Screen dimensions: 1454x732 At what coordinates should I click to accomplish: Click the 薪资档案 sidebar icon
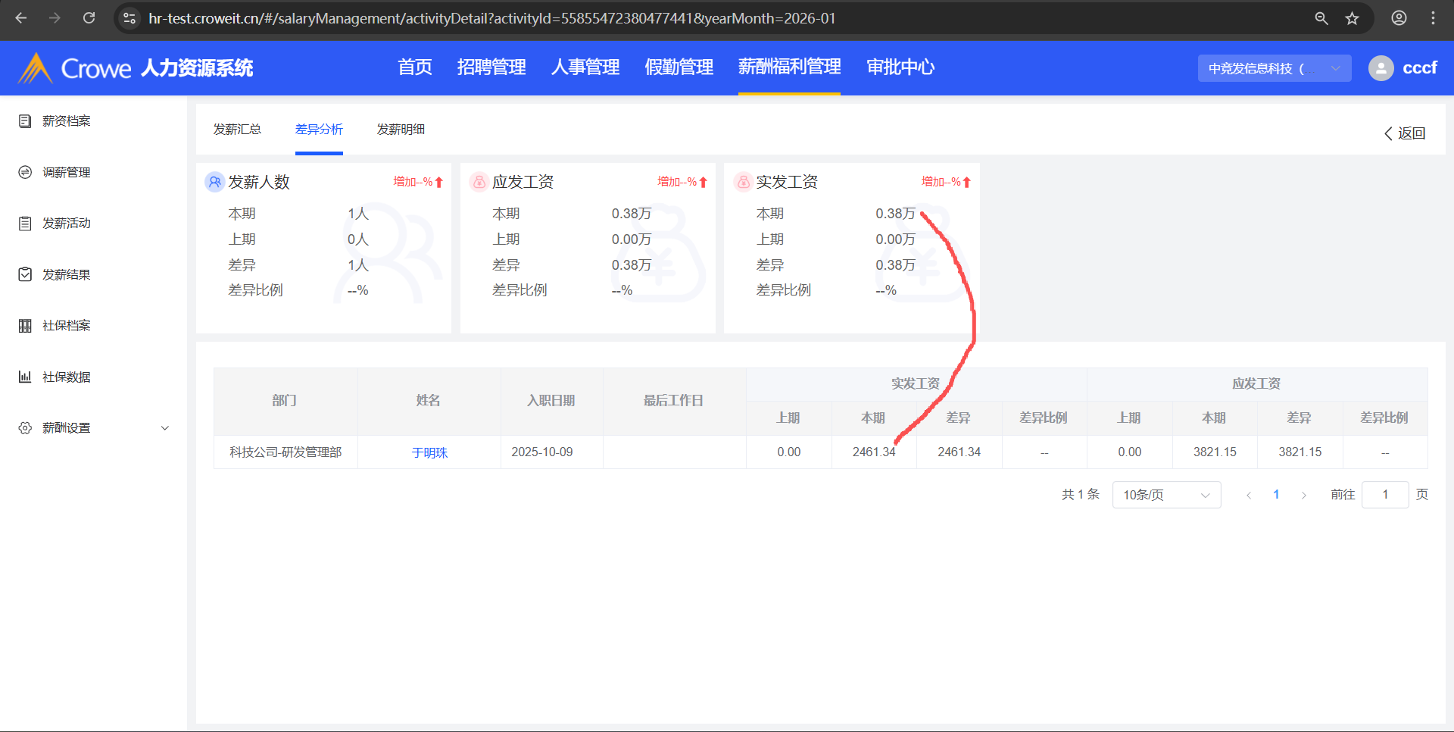[x=25, y=121]
